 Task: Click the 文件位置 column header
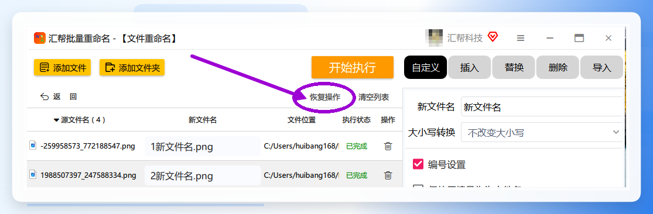coord(302,120)
